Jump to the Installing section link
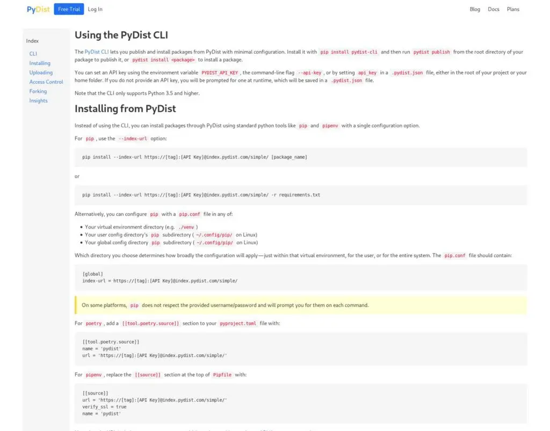 click(x=40, y=63)
